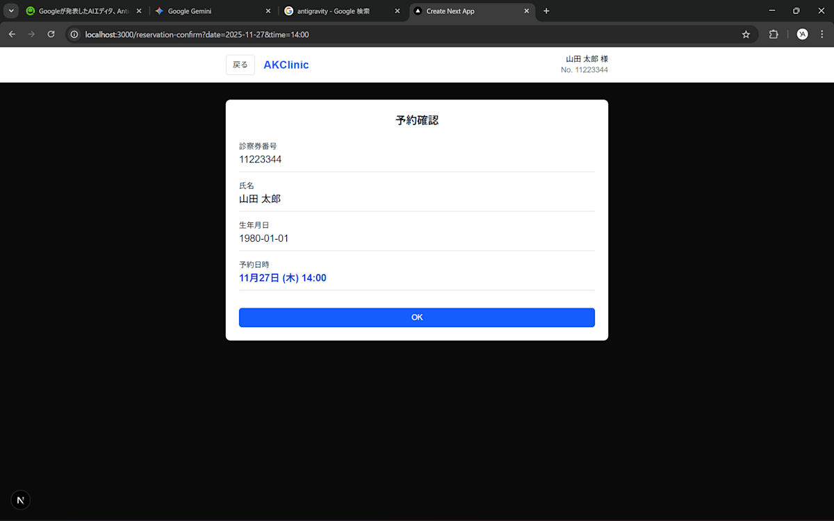Click the 氏名 value 山田 太郎
The width and height of the screenshot is (834, 521).
point(260,199)
